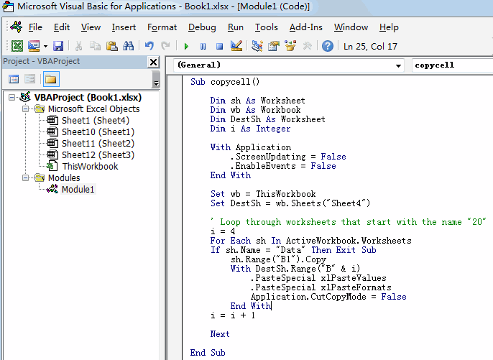Open the Toolbox toolbar icon

point(307,46)
